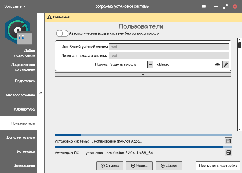Expand the Задать пароль combo box
Screen dimensions: 242x173
pos(150,65)
